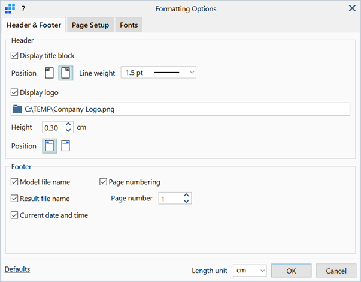Decrease page number with down arrow
Screen dimensions: 361x282
[x=186, y=201]
